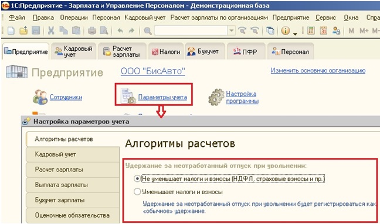Expand the arrow next to Help icon
Image resolution: width=380 pixels, height=224 pixels.
pos(295,34)
